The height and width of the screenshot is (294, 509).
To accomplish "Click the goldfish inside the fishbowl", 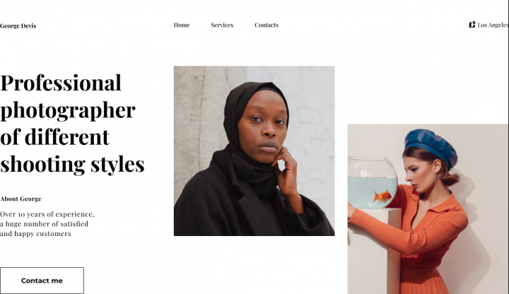I will (x=382, y=196).
